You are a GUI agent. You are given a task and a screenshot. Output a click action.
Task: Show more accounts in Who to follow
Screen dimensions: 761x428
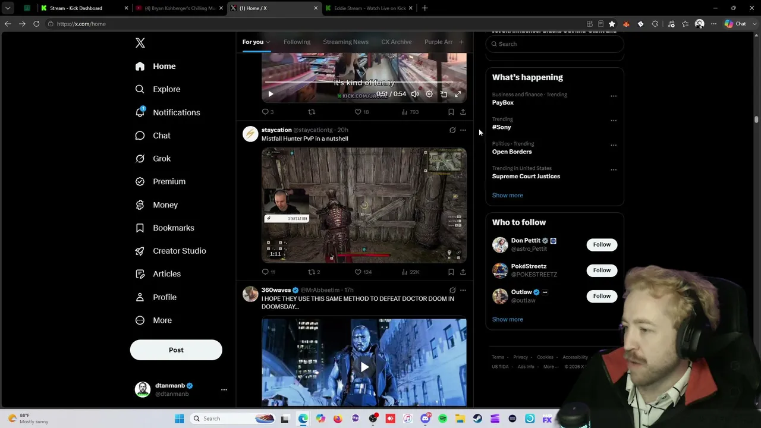(508, 319)
